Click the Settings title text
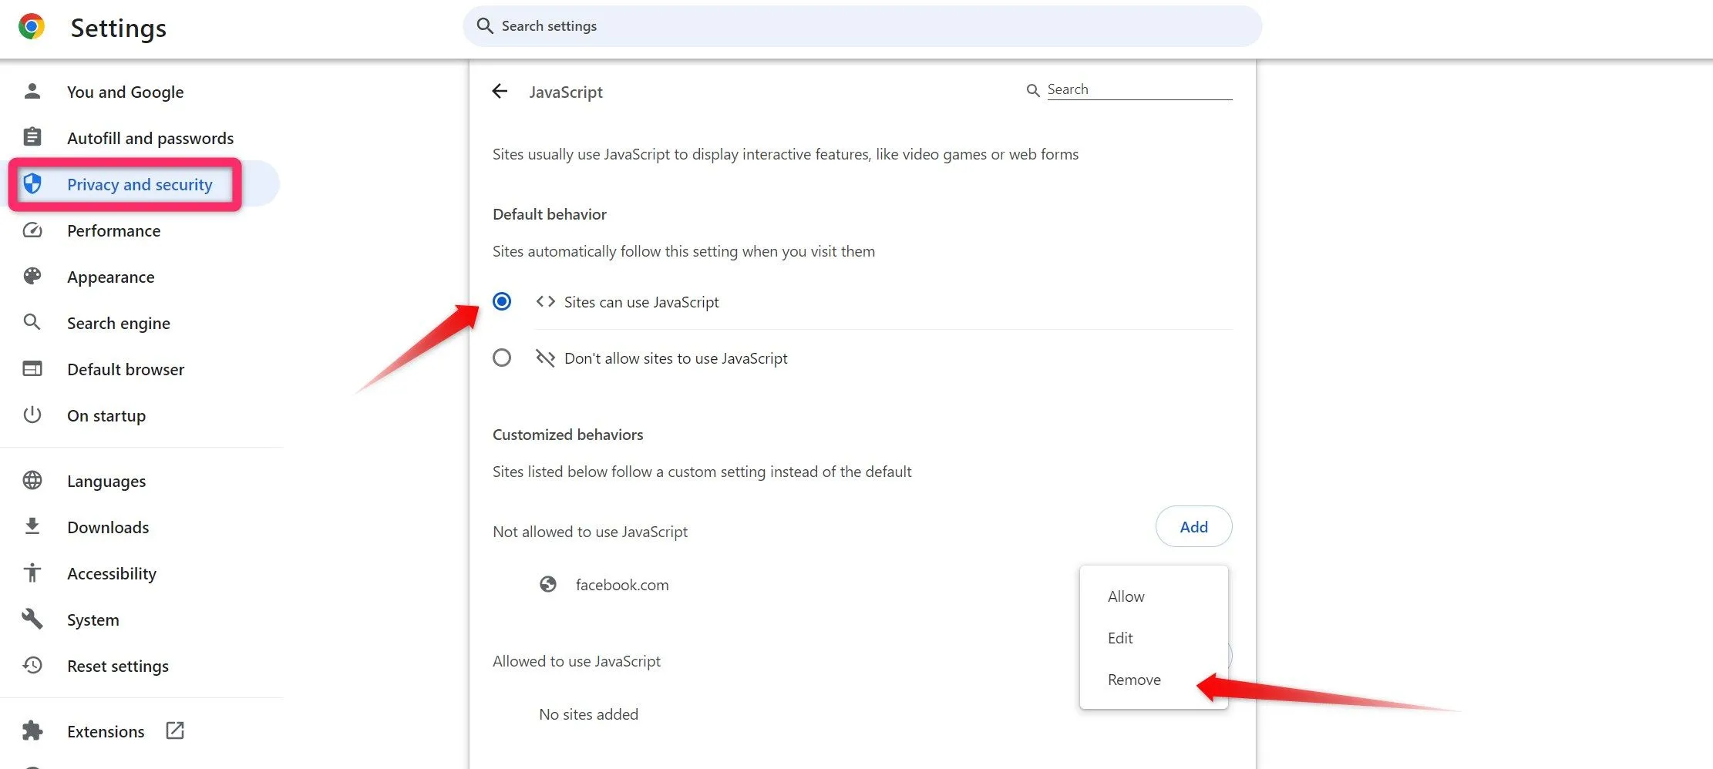 click(x=118, y=28)
